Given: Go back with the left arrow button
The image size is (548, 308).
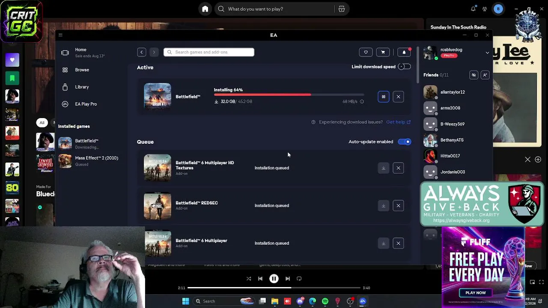Looking at the screenshot, I should [x=141, y=52].
